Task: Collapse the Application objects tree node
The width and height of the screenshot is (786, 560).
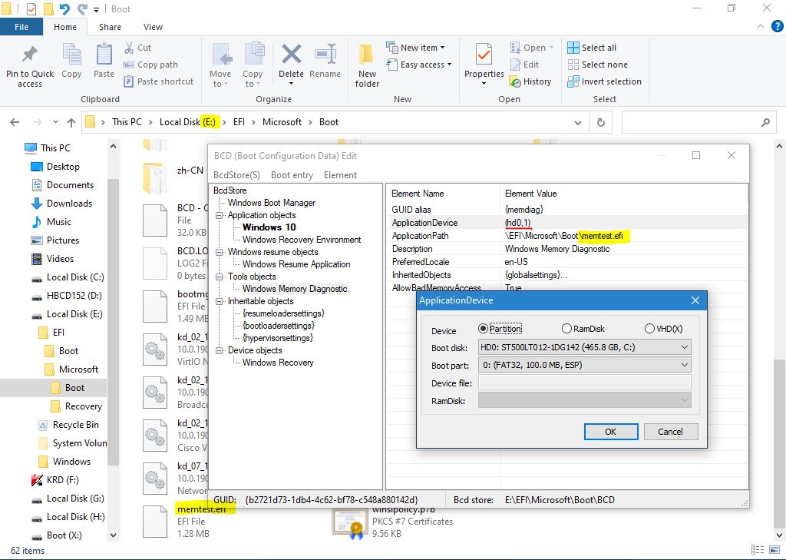Action: point(219,215)
